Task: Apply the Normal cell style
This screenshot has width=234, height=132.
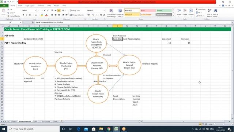Action: coord(132,11)
